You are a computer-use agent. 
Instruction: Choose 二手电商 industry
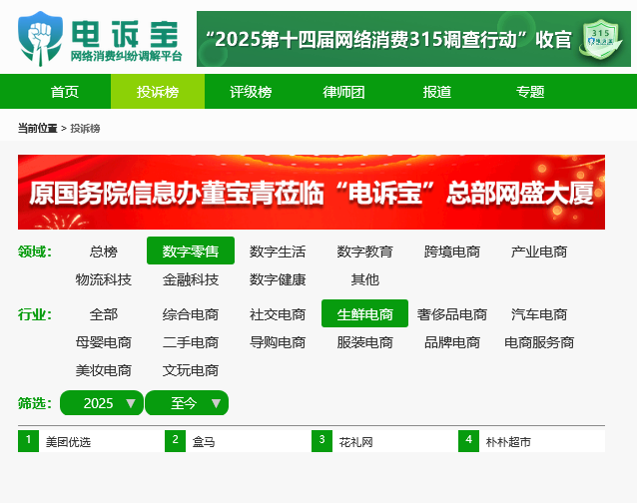click(x=191, y=342)
